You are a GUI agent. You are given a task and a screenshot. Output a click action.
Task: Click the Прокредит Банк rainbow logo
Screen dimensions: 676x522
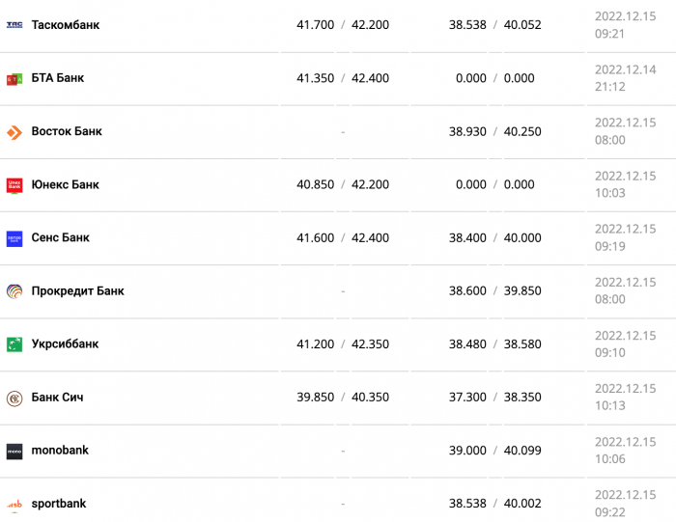(14, 291)
